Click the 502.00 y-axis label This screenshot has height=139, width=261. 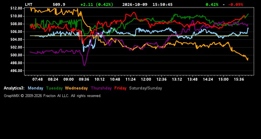pos(16,47)
